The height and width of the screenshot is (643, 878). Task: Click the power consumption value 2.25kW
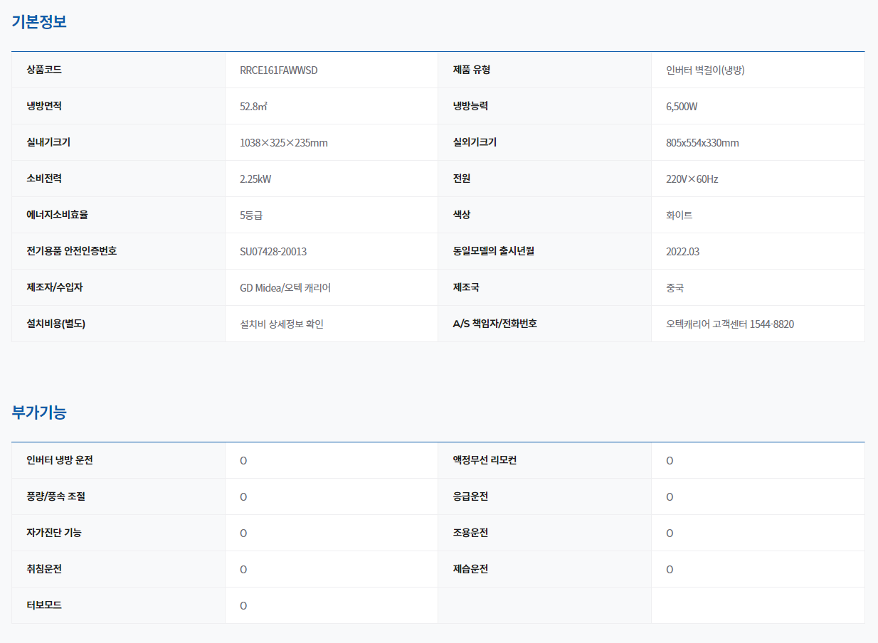pos(255,179)
